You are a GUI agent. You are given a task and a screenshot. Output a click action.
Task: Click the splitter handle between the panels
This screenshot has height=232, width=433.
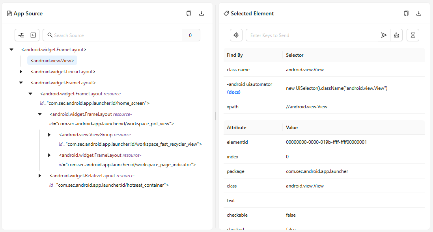[x=215, y=116]
